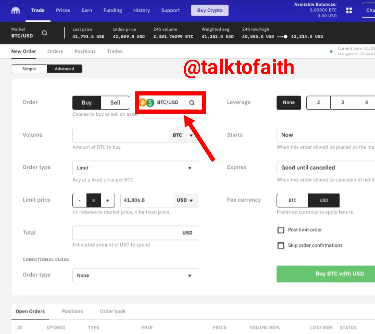The height and width of the screenshot is (334, 375).
Task: Open the Prices menu
Action: [63, 10]
